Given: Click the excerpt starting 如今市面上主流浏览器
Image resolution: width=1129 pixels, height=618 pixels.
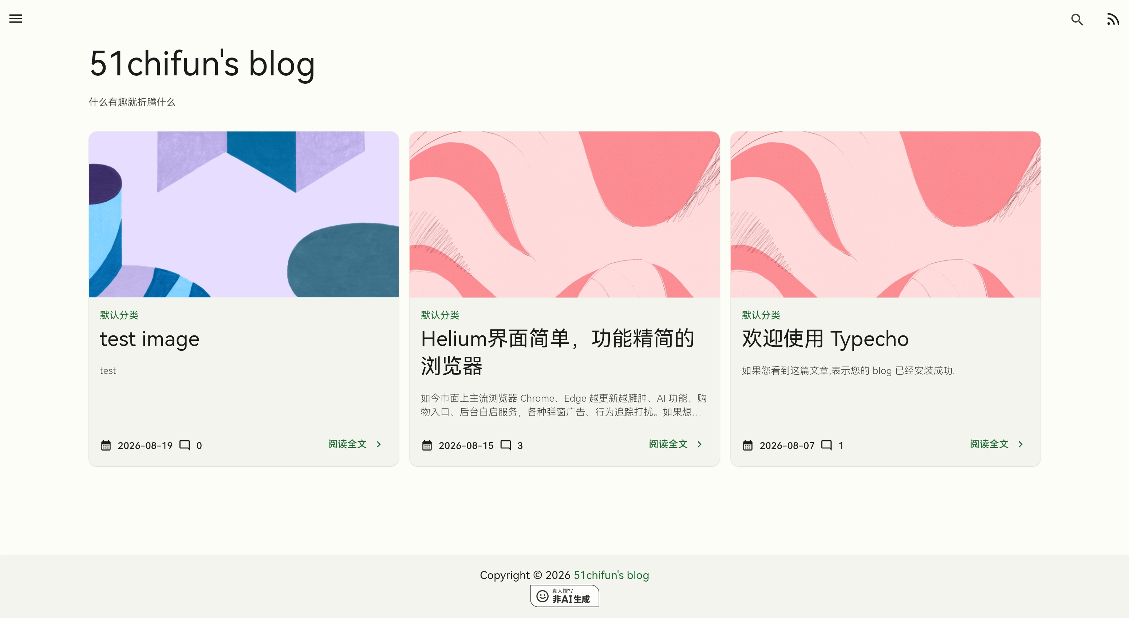Looking at the screenshot, I should click(x=564, y=405).
